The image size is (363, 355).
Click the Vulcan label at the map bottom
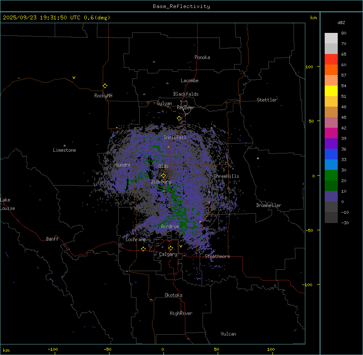coord(228,334)
